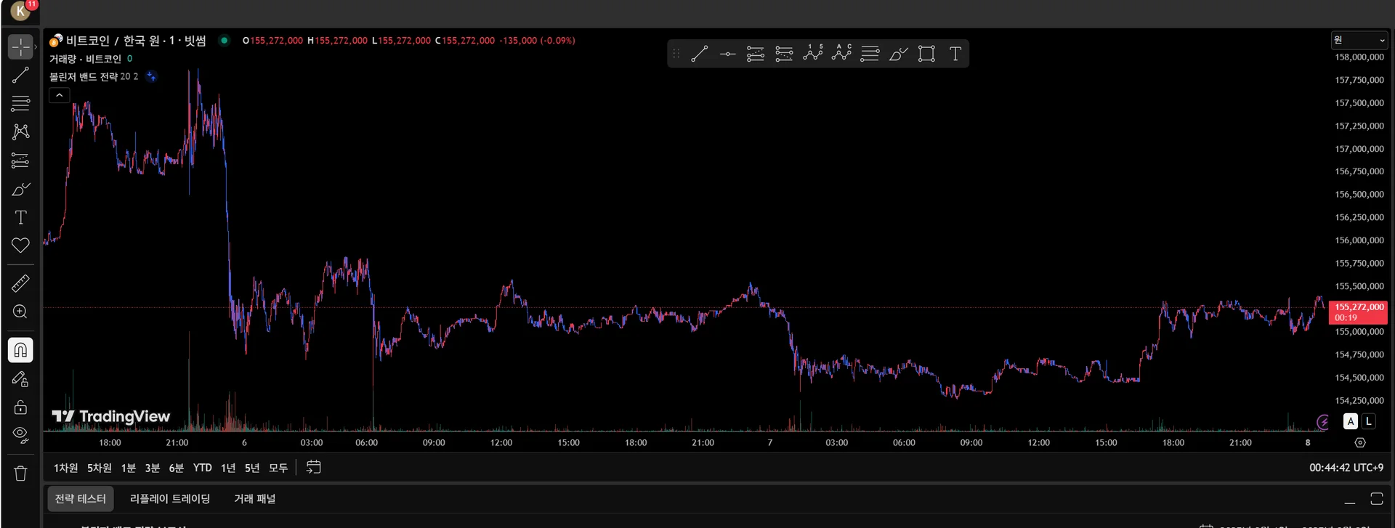Click the blue strategy sparkle icon
This screenshot has width=1395, height=528.
tap(151, 76)
